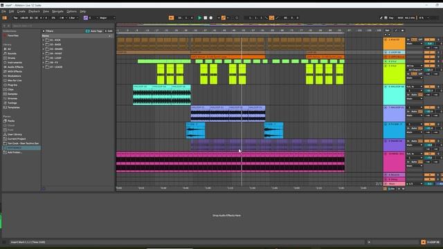Viewport: 443px width, 249px height.
Task: Open the Help menu
Action: [82, 11]
